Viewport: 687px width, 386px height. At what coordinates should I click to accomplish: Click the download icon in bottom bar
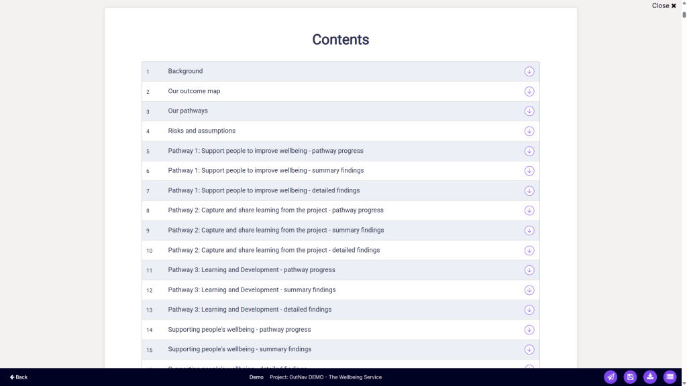tap(650, 377)
